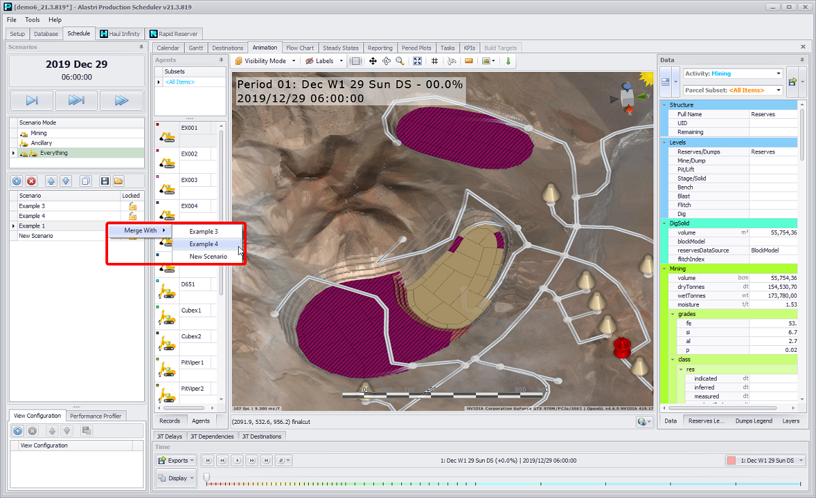Click the ruler measure tool icon
Image resolution: width=816 pixels, height=498 pixels.
[x=469, y=61]
